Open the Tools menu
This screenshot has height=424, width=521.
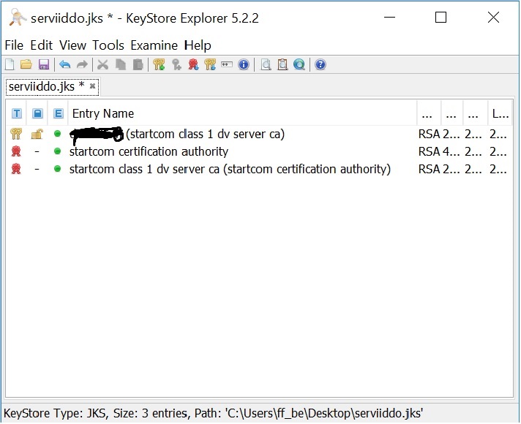(x=108, y=45)
